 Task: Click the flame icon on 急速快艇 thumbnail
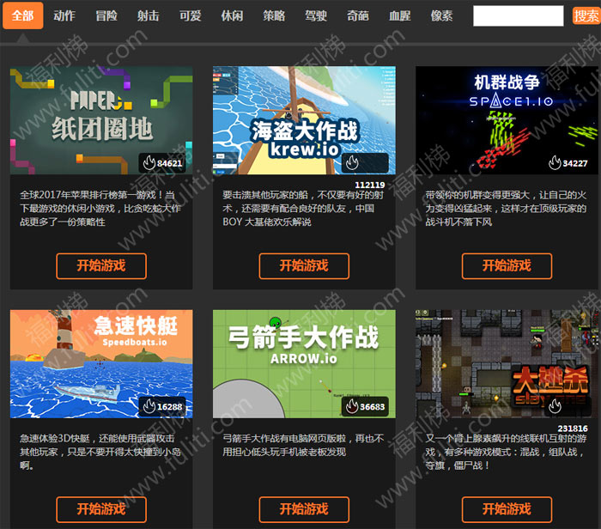149,406
